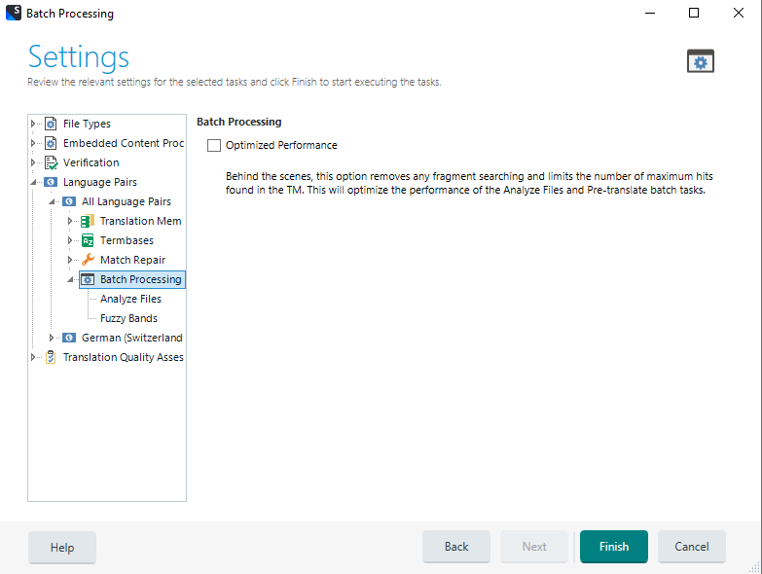Viewport: 762px width, 574px height.
Task: Expand the File Types tree node
Action: coord(33,124)
